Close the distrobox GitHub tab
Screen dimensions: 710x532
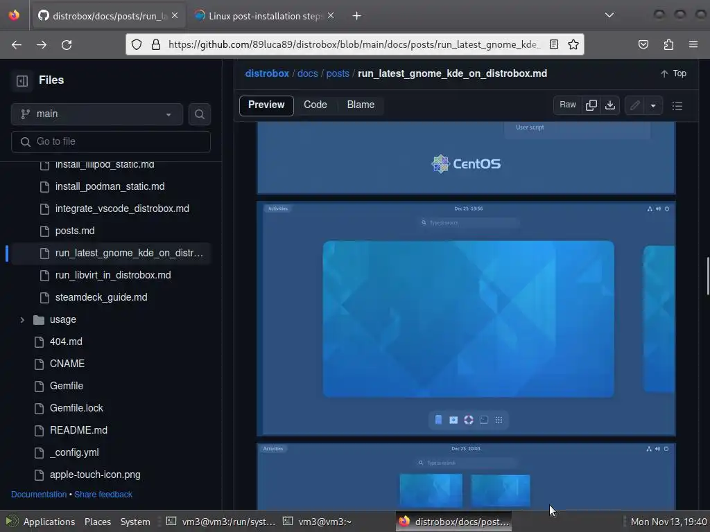click(175, 16)
